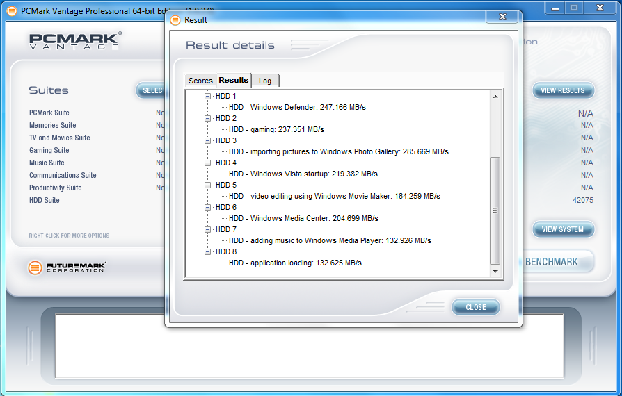Select the HDD 1 tree item

[x=225, y=97]
